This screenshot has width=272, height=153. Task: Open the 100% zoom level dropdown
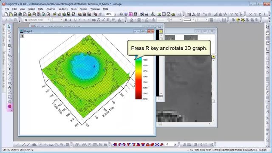[115, 14]
